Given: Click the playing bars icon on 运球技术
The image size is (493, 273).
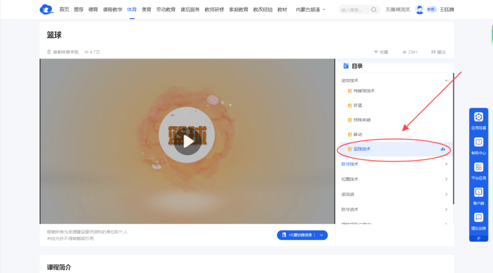Looking at the screenshot, I should [x=443, y=149].
